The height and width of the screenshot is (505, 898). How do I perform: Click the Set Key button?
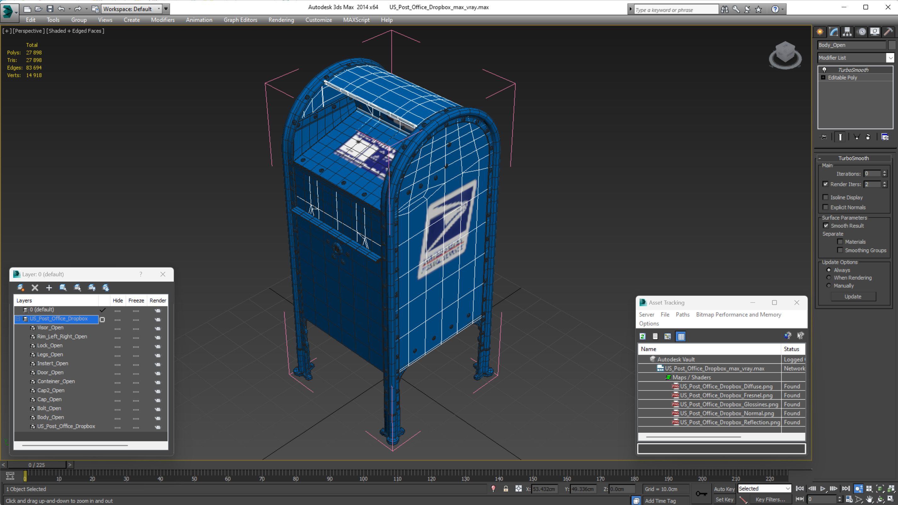724,499
